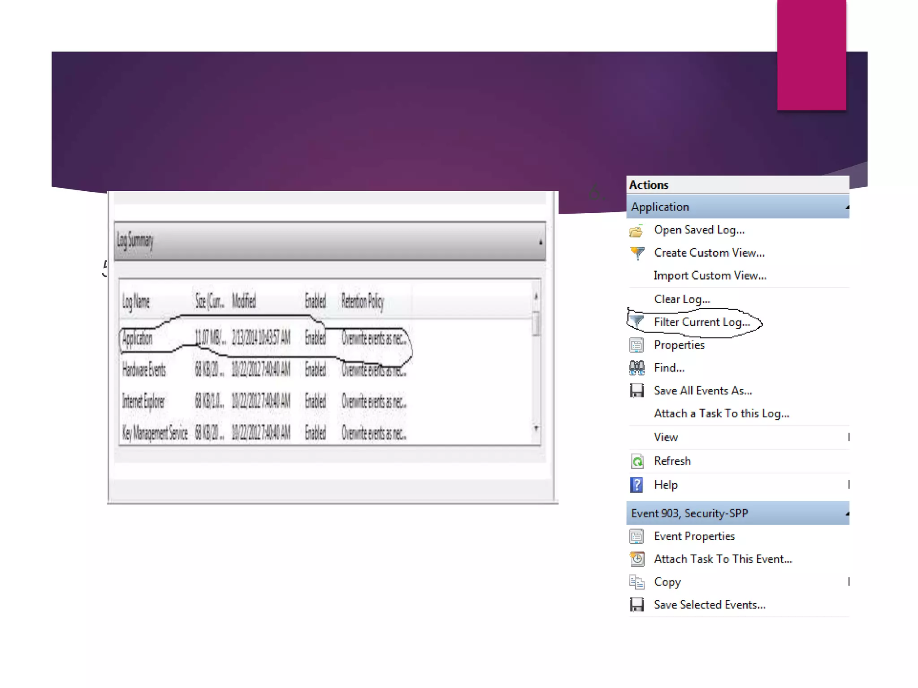The image size is (918, 688).
Task: Collapse the Log Summary panel
Action: (541, 242)
